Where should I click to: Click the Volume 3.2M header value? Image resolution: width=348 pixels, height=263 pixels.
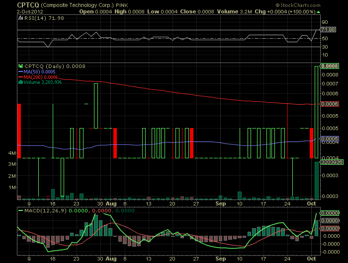(x=234, y=12)
